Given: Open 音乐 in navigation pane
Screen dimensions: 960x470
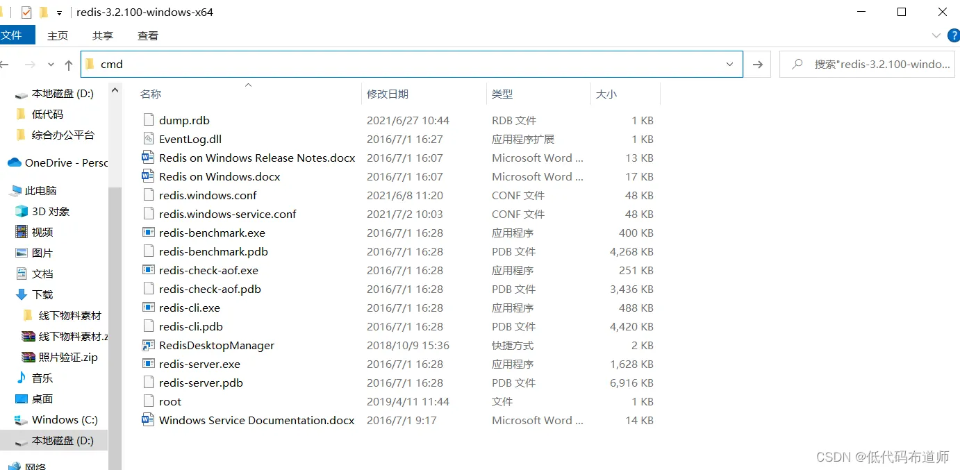Looking at the screenshot, I should tap(35, 378).
